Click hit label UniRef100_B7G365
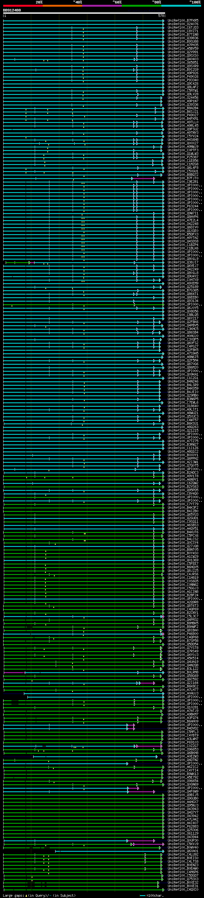This screenshot has height=898, width=204. [183, 291]
